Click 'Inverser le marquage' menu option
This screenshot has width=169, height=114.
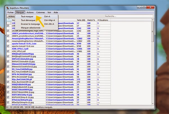pos(30,24)
